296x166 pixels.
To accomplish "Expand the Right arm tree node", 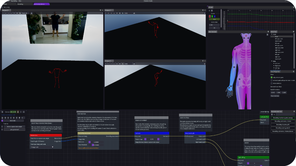I will coord(274,66).
